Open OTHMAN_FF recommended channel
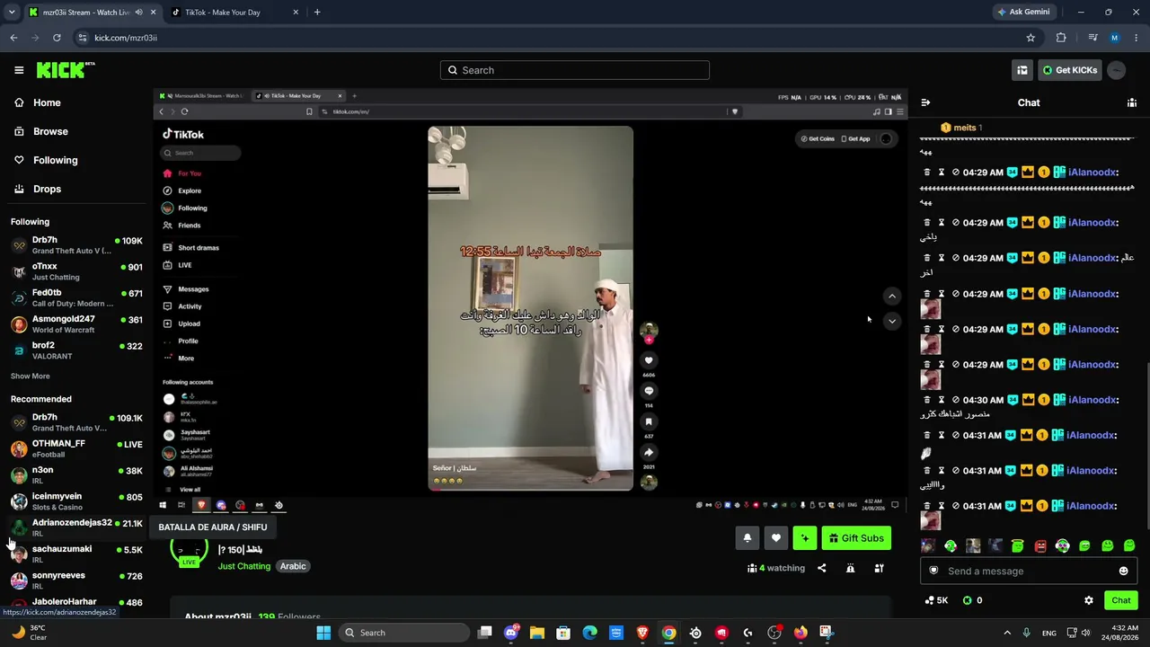The width and height of the screenshot is (1150, 647). point(76,448)
